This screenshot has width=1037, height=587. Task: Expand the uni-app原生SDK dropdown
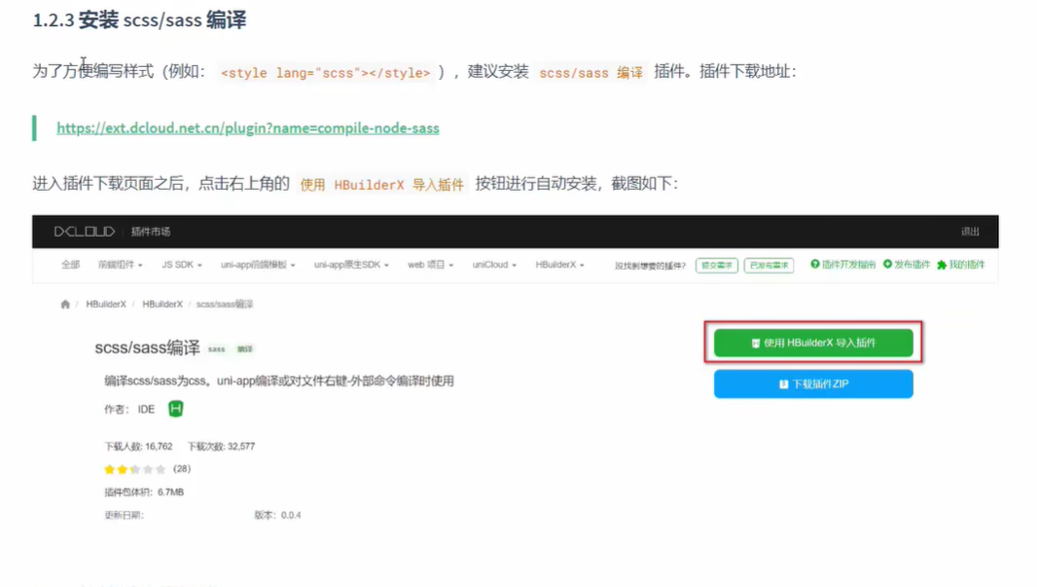click(x=351, y=265)
